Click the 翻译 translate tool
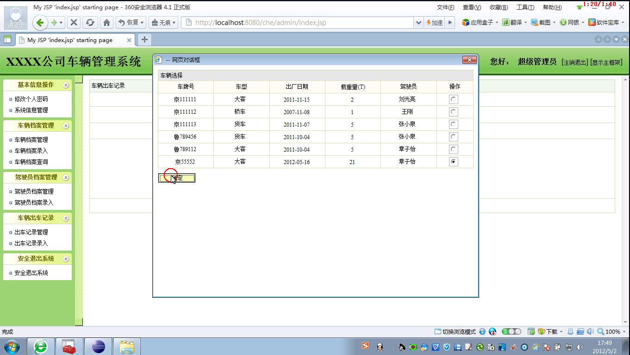Screen dimensions: 630x355 tap(515, 22)
